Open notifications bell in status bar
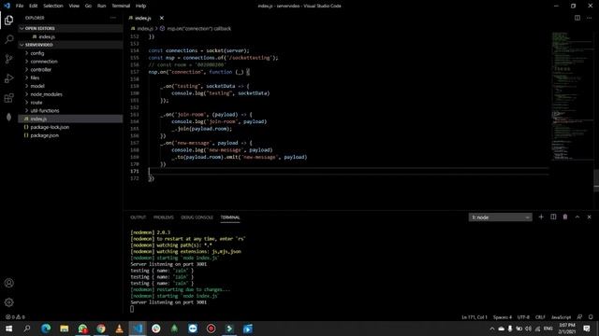The height and width of the screenshot is (336, 599). coord(591,317)
